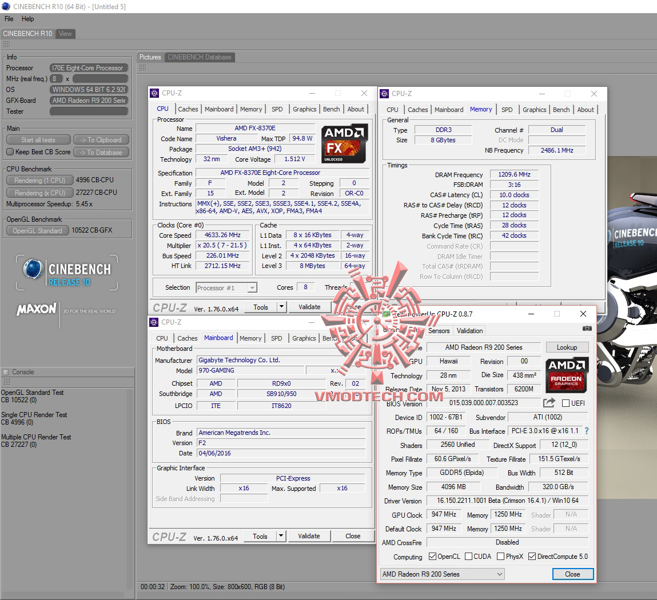Click the Driver Version value in GPU-Z

(x=507, y=501)
